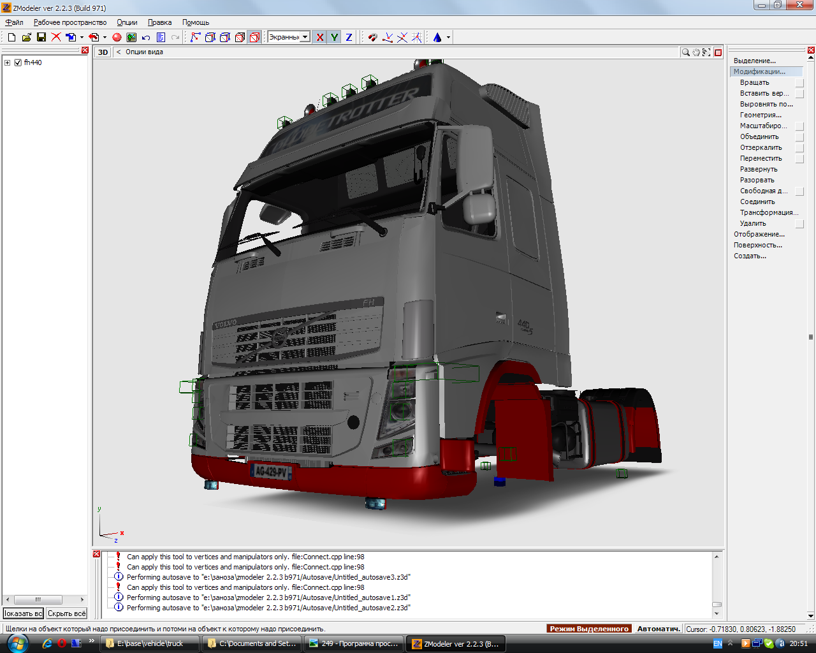Image resolution: width=816 pixels, height=653 pixels.
Task: Click the undo arrow icon
Action: click(146, 38)
